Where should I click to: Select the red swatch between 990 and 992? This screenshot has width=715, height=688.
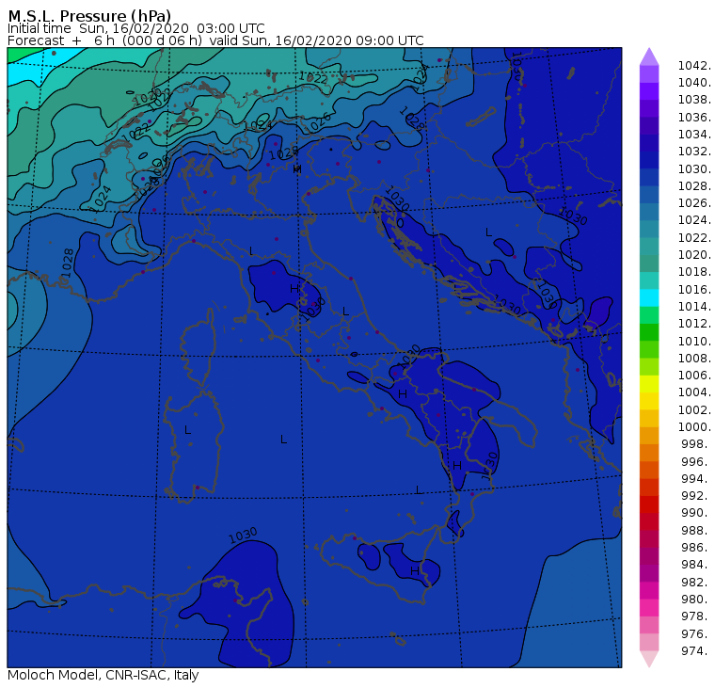click(x=649, y=504)
